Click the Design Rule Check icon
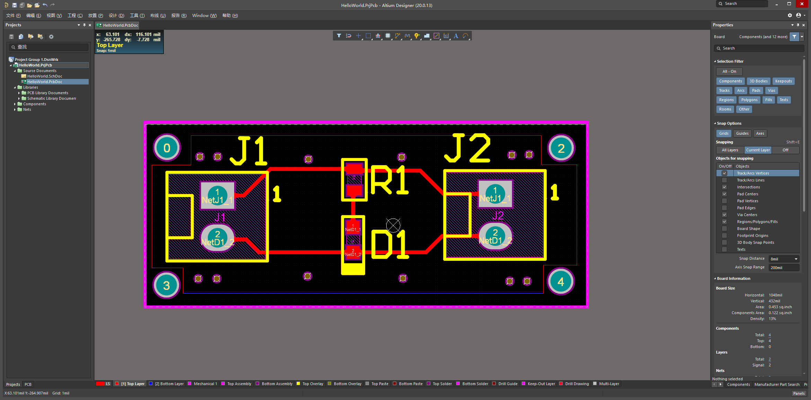This screenshot has height=400, width=811. (x=466, y=36)
